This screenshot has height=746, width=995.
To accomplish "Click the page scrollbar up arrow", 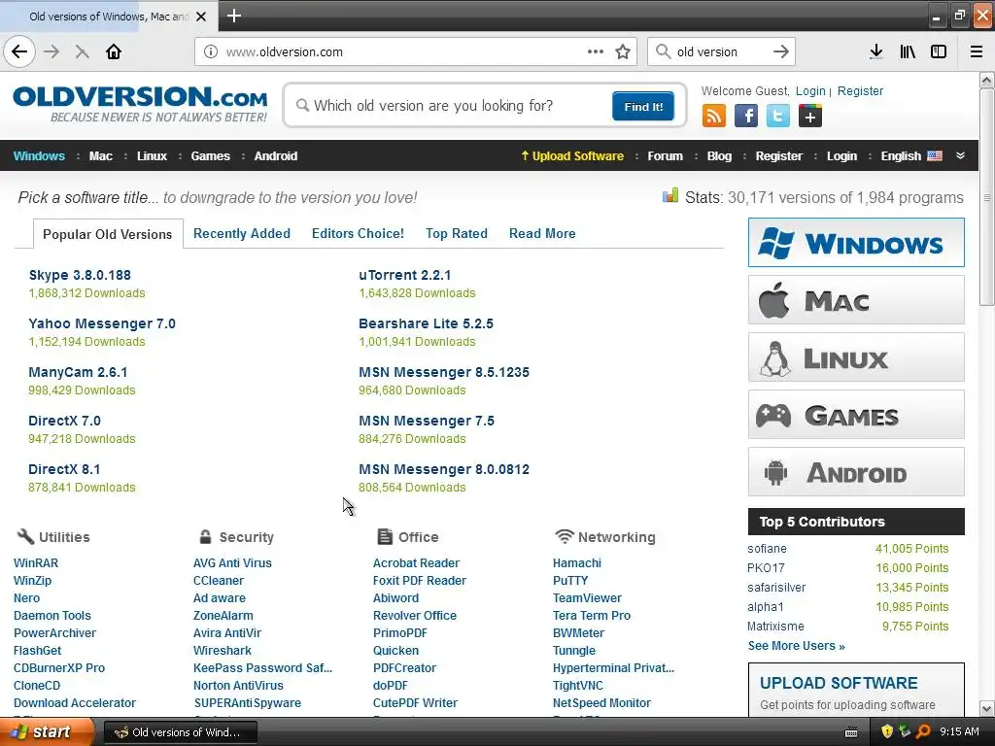I will pyautogui.click(x=987, y=80).
